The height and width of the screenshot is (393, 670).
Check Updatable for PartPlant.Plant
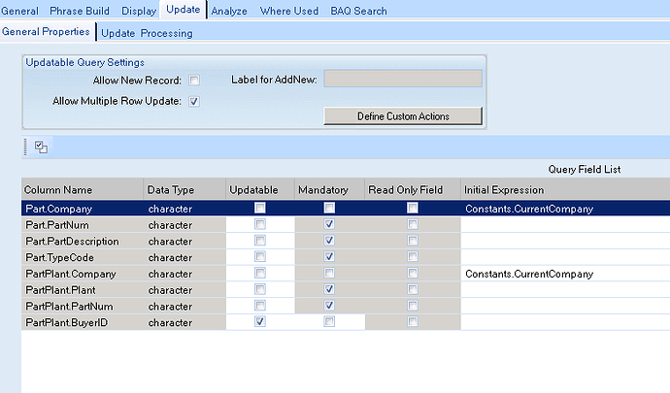(260, 289)
